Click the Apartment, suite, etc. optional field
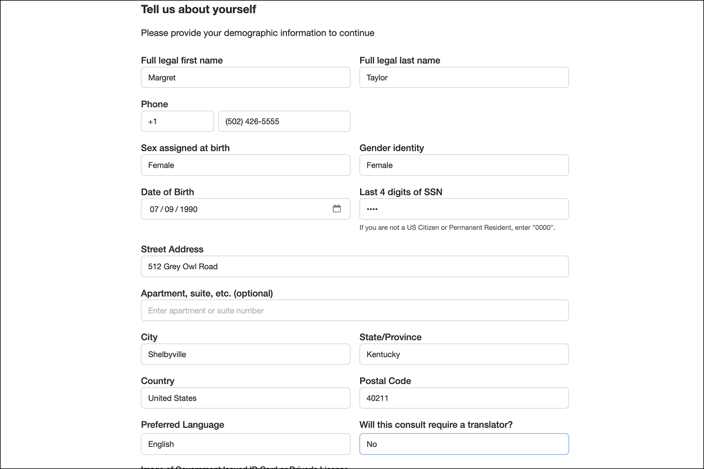Image resolution: width=704 pixels, height=469 pixels. 354,310
